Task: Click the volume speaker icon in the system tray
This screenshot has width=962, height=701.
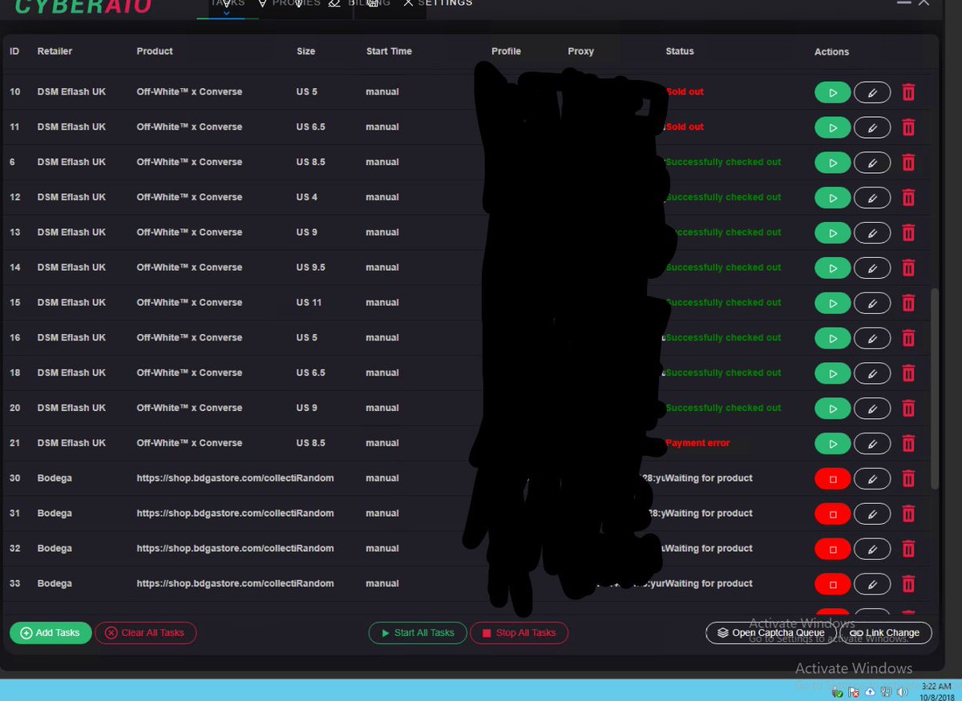Action: pos(903,691)
